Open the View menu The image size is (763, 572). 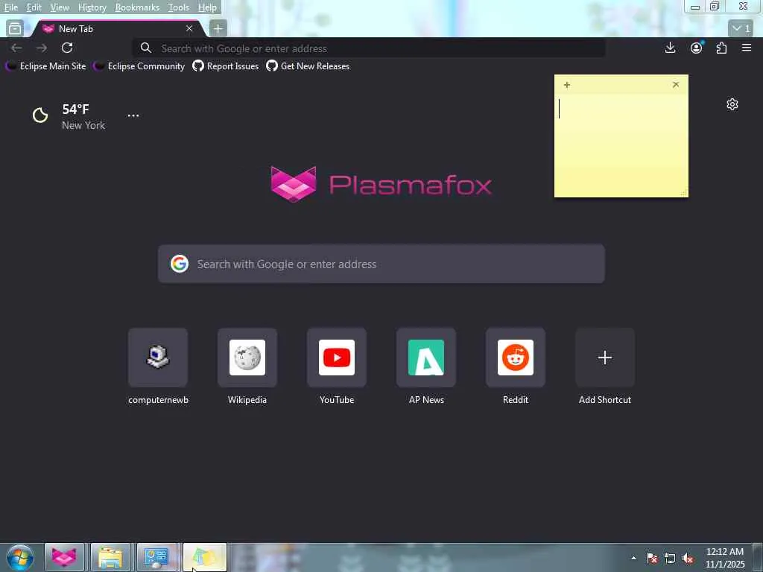click(60, 7)
